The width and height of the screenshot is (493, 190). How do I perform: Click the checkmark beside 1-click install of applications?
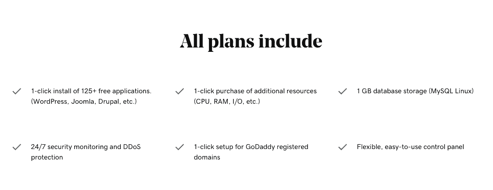pos(17,91)
